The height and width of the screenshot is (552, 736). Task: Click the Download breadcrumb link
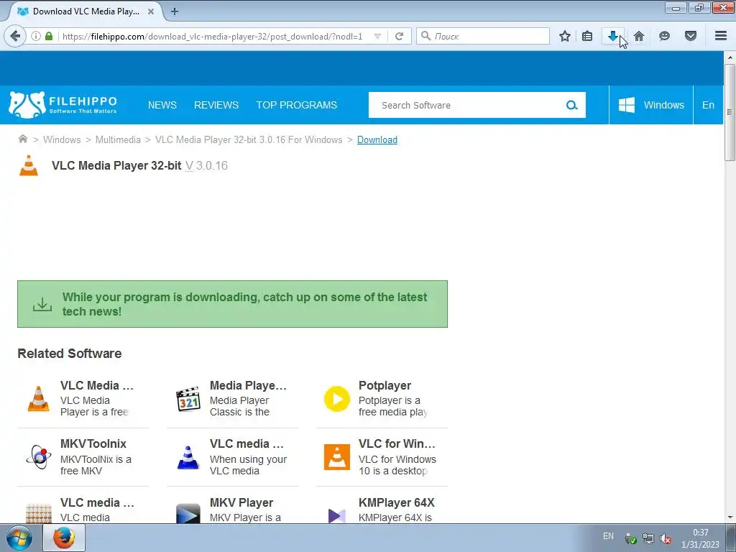pos(377,140)
